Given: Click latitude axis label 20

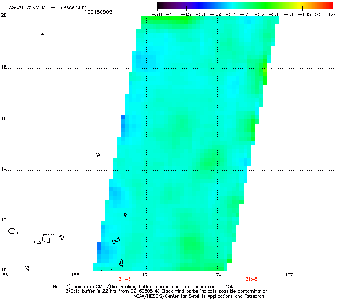Looking at the screenshot, I should [x=4, y=15].
